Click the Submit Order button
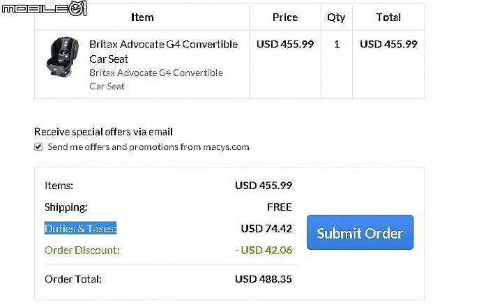The height and width of the screenshot is (307, 502). click(360, 232)
